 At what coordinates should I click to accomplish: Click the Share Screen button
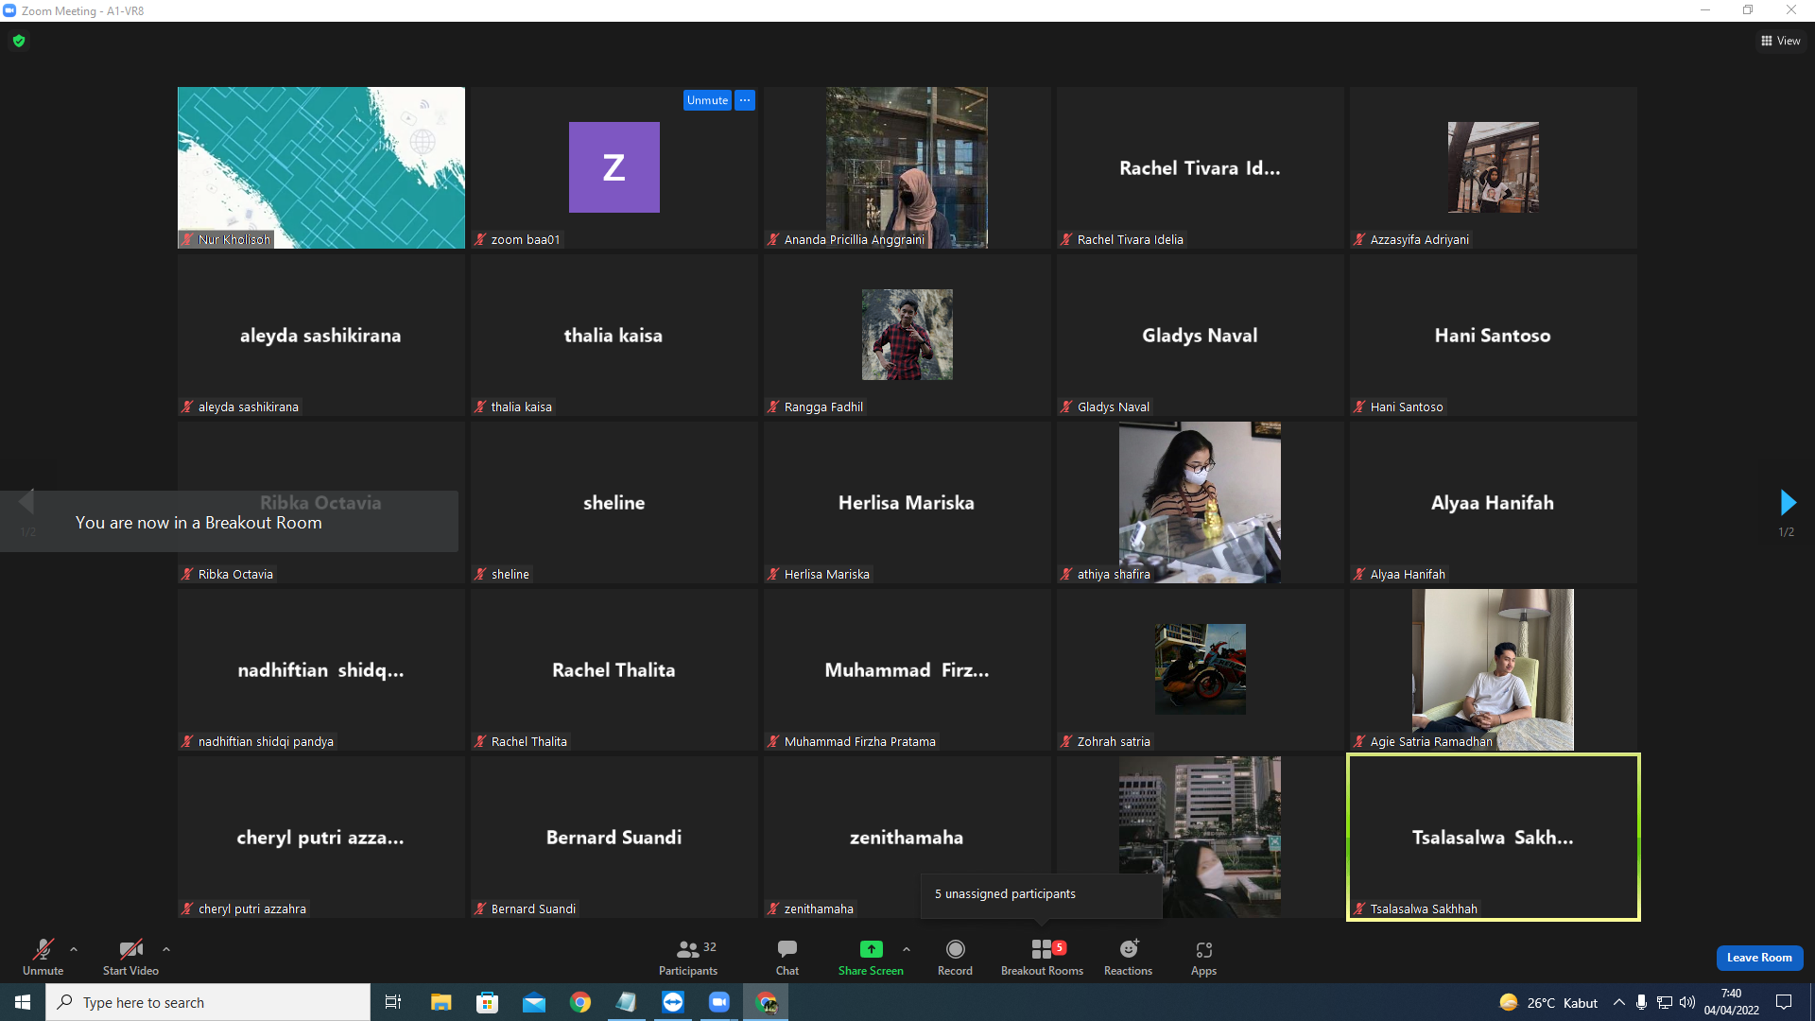click(871, 957)
